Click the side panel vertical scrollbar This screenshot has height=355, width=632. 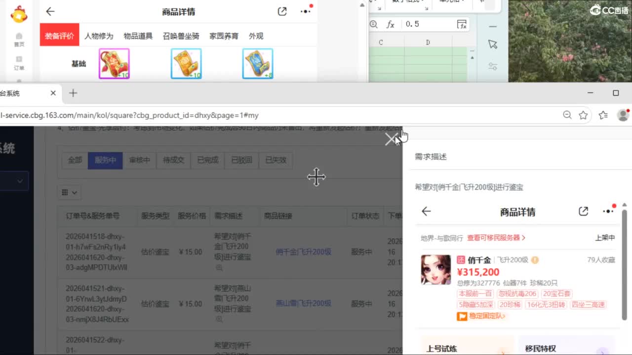point(625,264)
